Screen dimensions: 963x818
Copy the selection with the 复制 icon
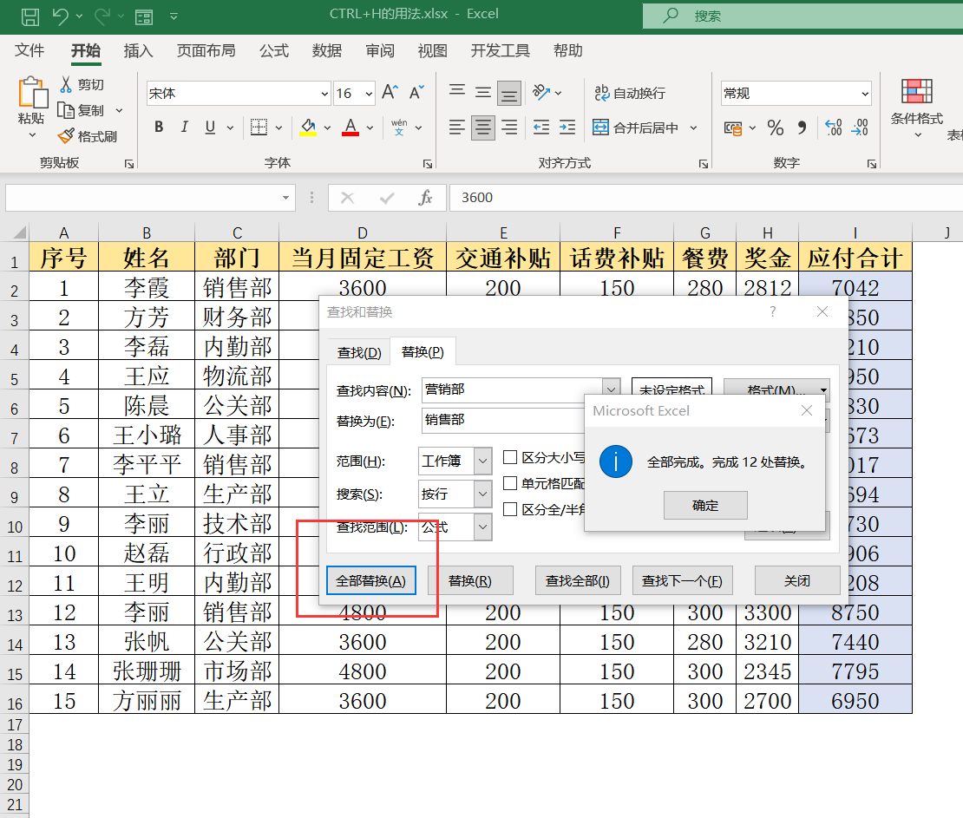pos(66,110)
